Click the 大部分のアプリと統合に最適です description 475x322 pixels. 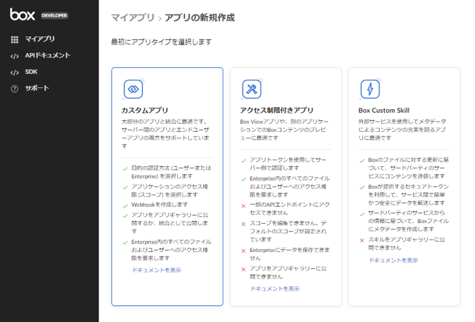[165, 133]
